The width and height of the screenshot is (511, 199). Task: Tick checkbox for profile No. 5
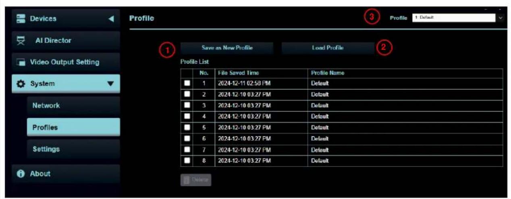pos(187,127)
